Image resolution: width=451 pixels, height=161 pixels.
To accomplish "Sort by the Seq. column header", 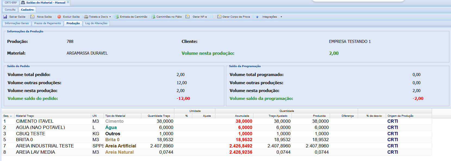I will (8, 116).
